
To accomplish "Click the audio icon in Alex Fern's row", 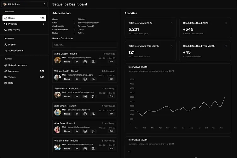I will [x=77, y=131].
